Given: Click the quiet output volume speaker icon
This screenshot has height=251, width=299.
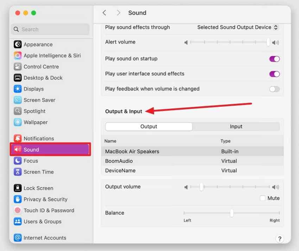Looking at the screenshot, I should point(186,187).
